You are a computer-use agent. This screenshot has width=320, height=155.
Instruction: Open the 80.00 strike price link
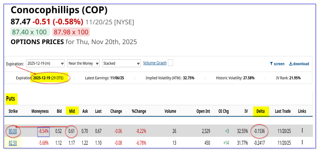[x=13, y=131]
